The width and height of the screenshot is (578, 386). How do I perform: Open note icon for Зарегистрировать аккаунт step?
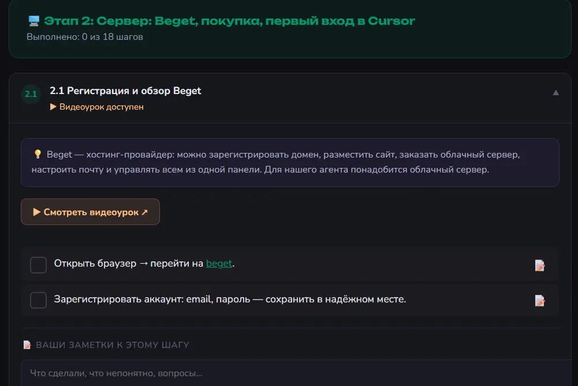pyautogui.click(x=540, y=301)
